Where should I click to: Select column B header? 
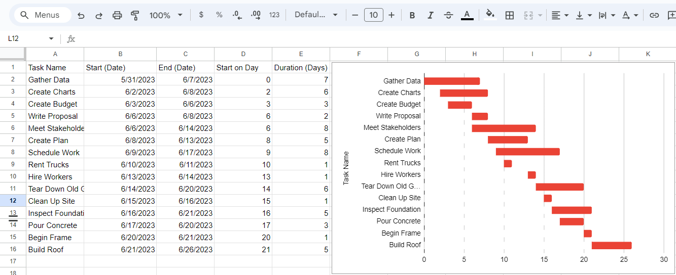pyautogui.click(x=120, y=54)
